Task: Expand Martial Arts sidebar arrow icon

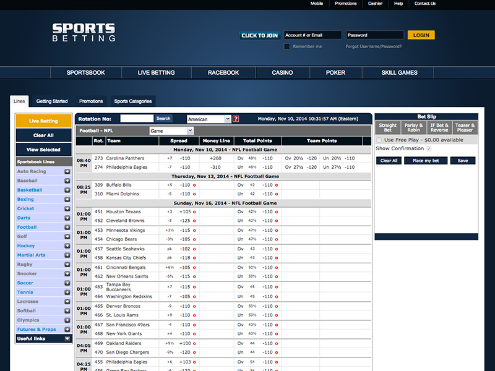Action: pyautogui.click(x=67, y=255)
